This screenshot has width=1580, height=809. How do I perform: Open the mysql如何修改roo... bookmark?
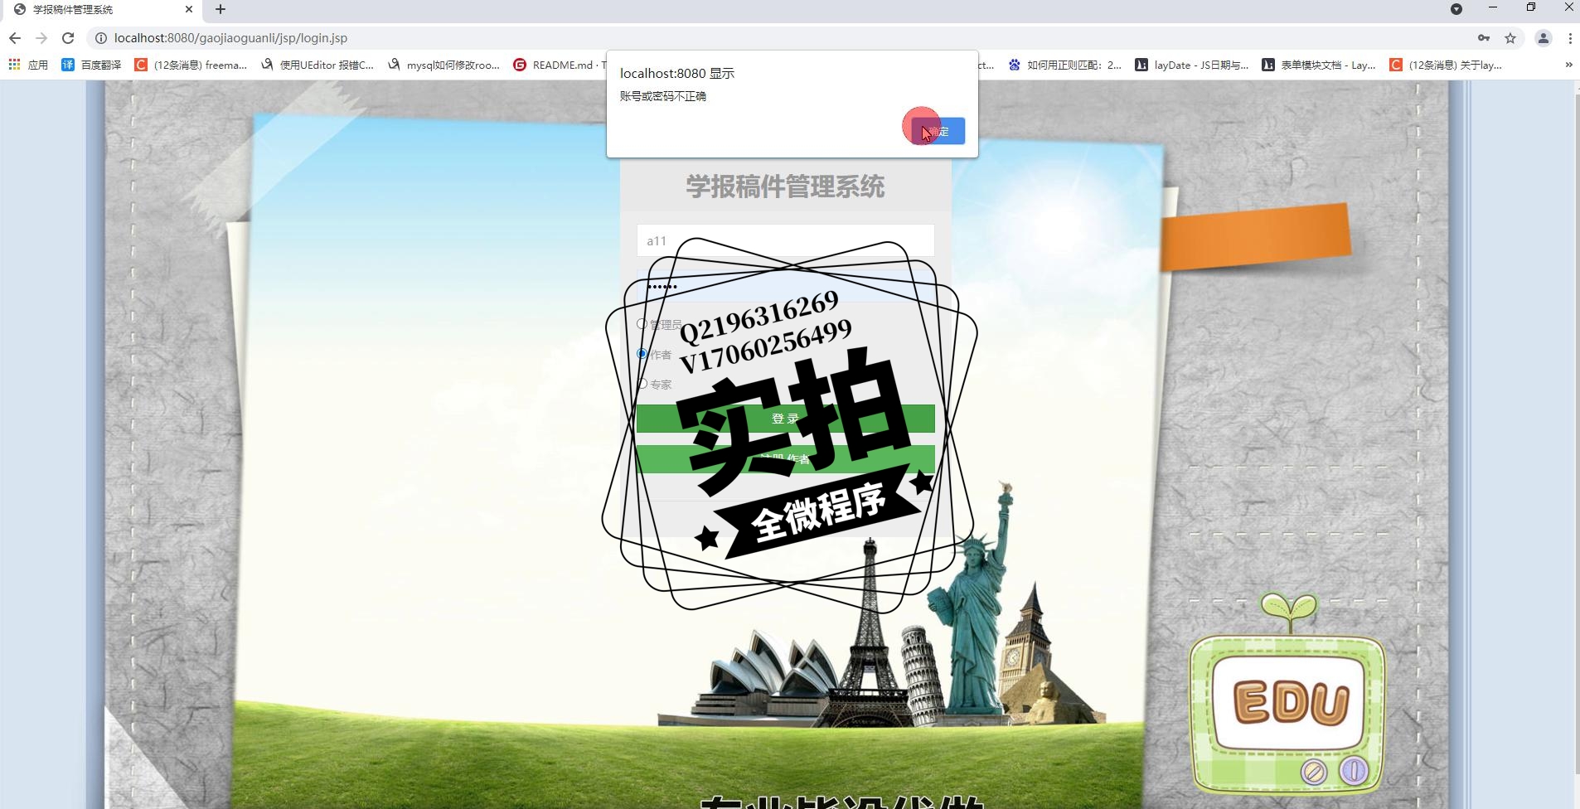click(x=444, y=65)
